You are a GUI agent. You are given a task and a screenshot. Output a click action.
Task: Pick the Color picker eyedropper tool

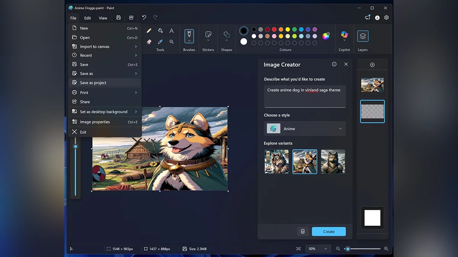click(160, 42)
